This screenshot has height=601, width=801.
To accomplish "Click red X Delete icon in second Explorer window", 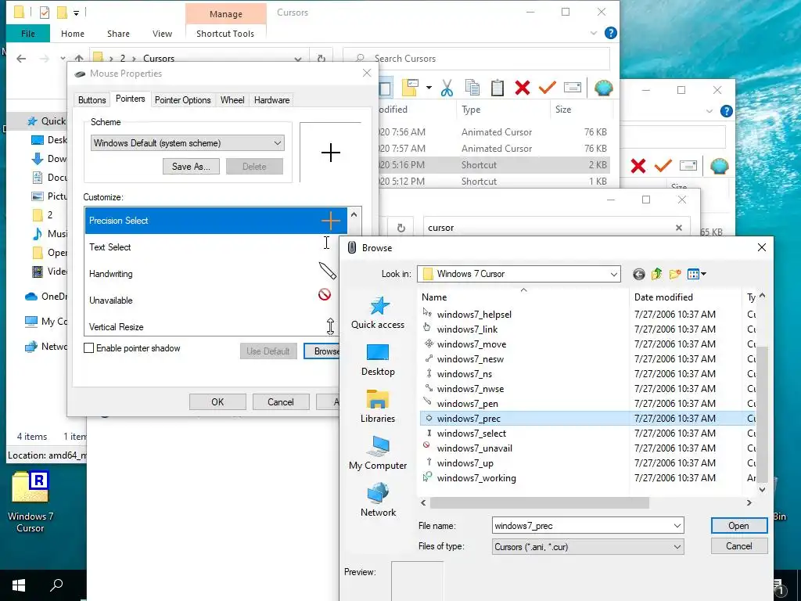I will [638, 166].
